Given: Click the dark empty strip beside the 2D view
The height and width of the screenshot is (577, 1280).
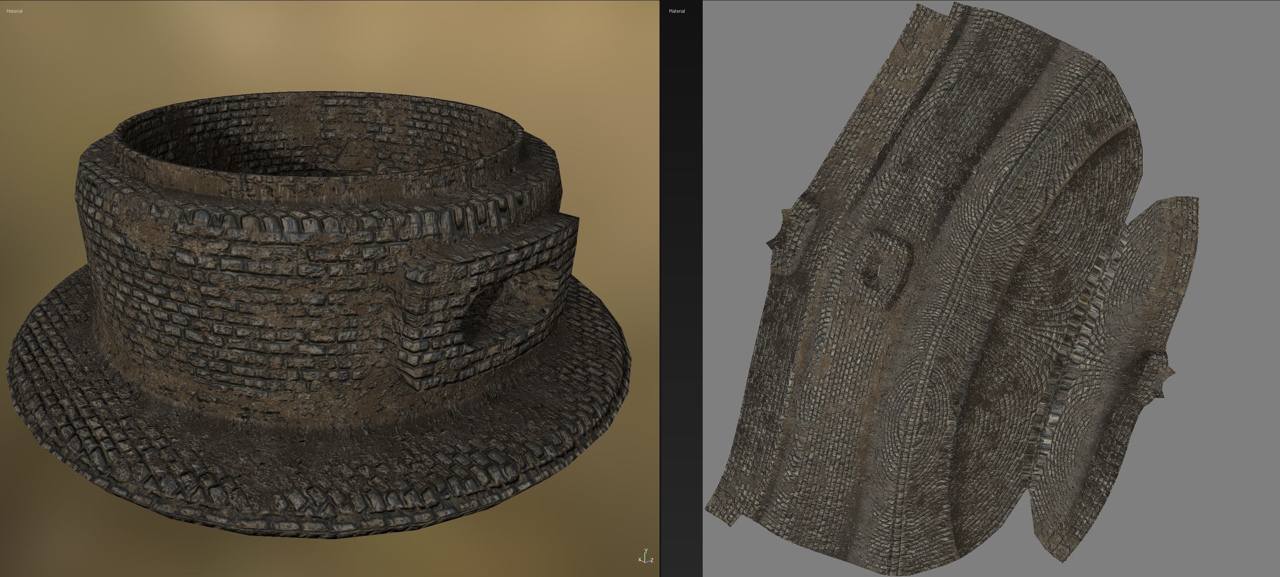Looking at the screenshot, I should [x=681, y=298].
